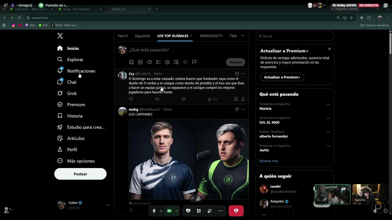Open a new browser tab
Viewport: 392px width, 220px height.
point(157,9)
